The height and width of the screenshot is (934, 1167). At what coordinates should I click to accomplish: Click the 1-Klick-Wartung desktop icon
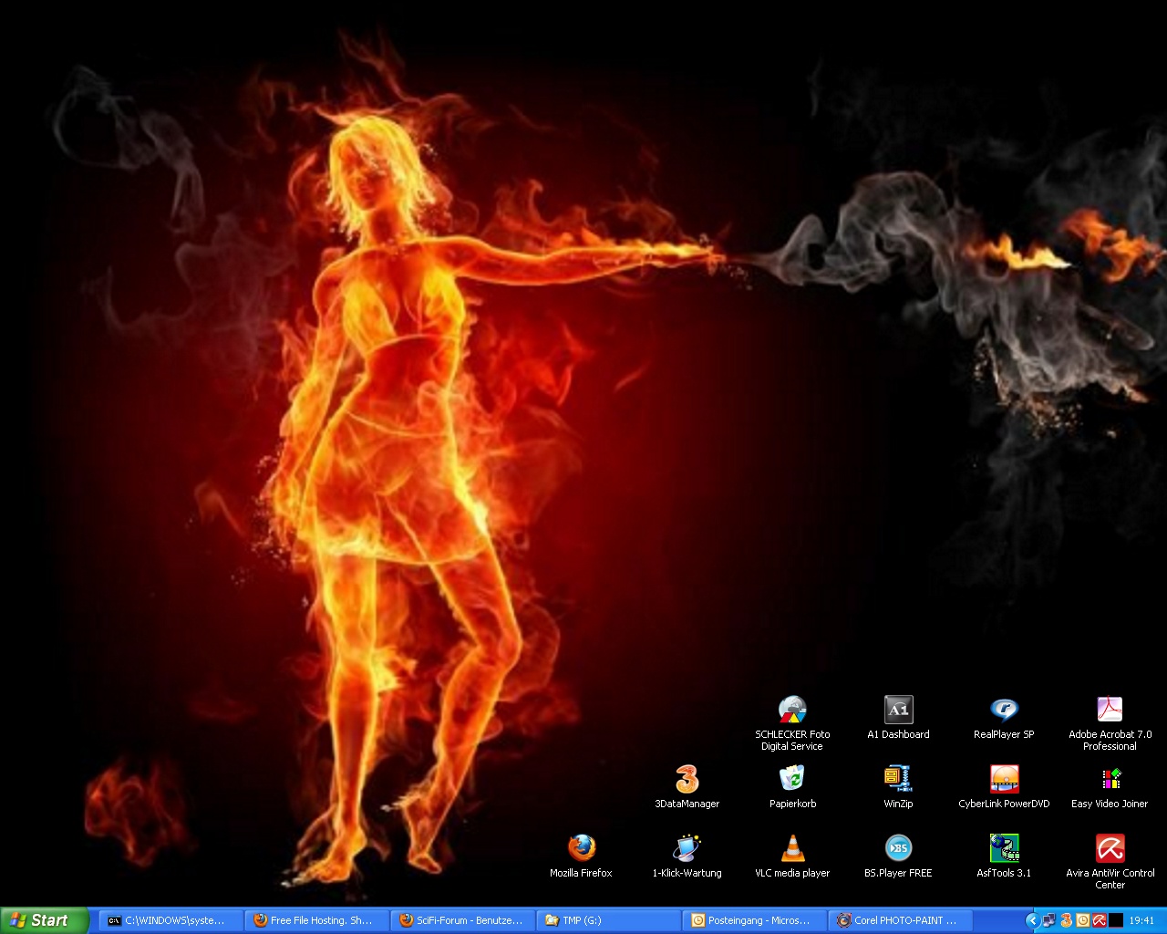point(687,848)
